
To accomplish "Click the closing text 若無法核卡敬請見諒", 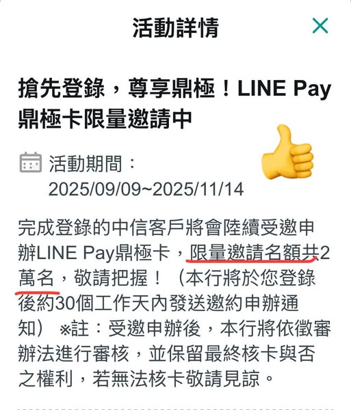I will click(x=176, y=379).
